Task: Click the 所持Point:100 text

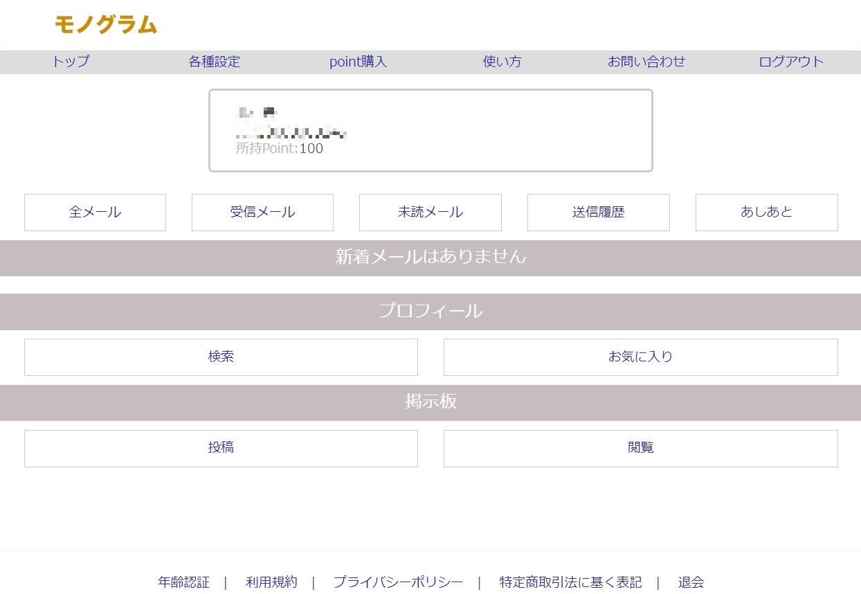Action: [x=280, y=148]
